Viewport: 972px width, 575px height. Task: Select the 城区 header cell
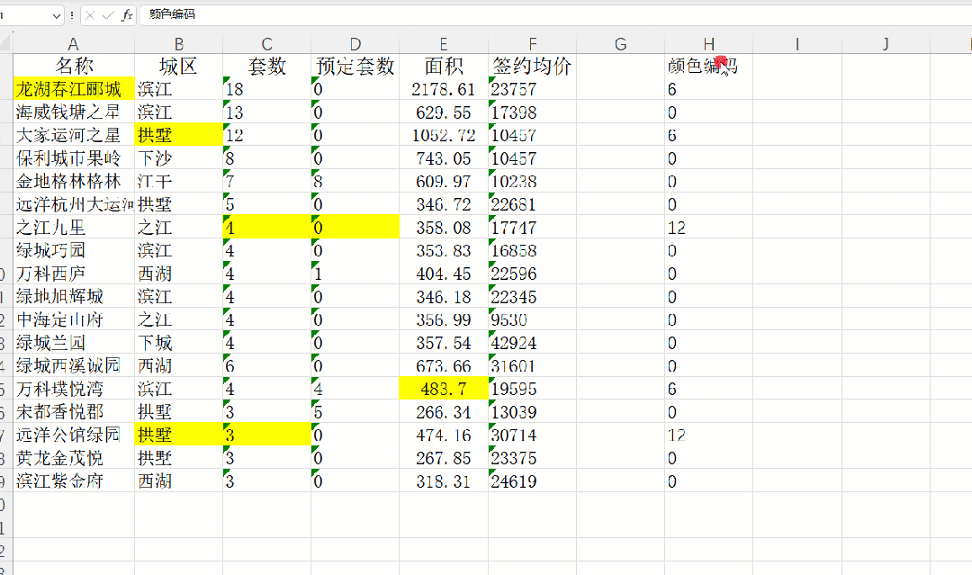178,66
